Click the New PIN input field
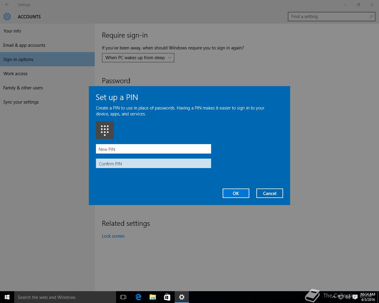Viewport: 379px width, 303px height. point(153,149)
